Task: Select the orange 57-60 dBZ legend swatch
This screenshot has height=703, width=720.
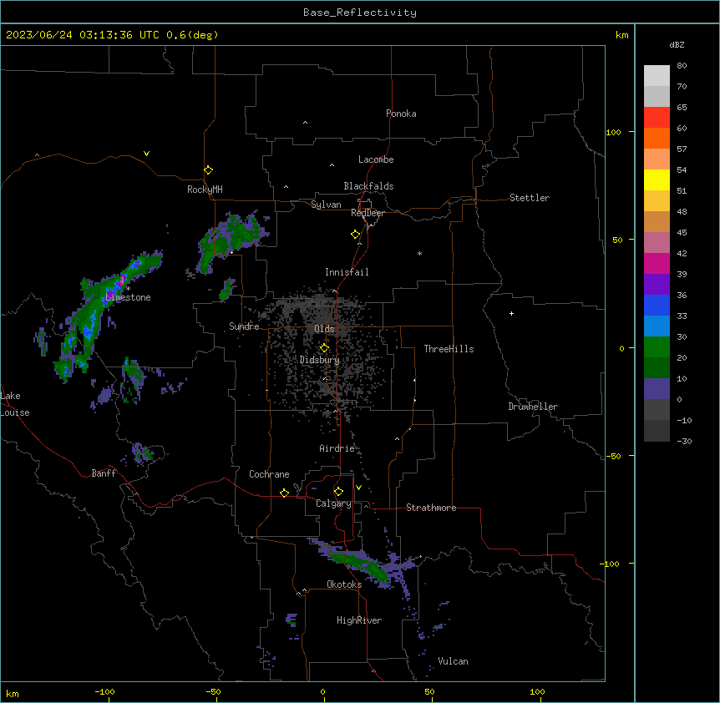Action: pos(657,138)
